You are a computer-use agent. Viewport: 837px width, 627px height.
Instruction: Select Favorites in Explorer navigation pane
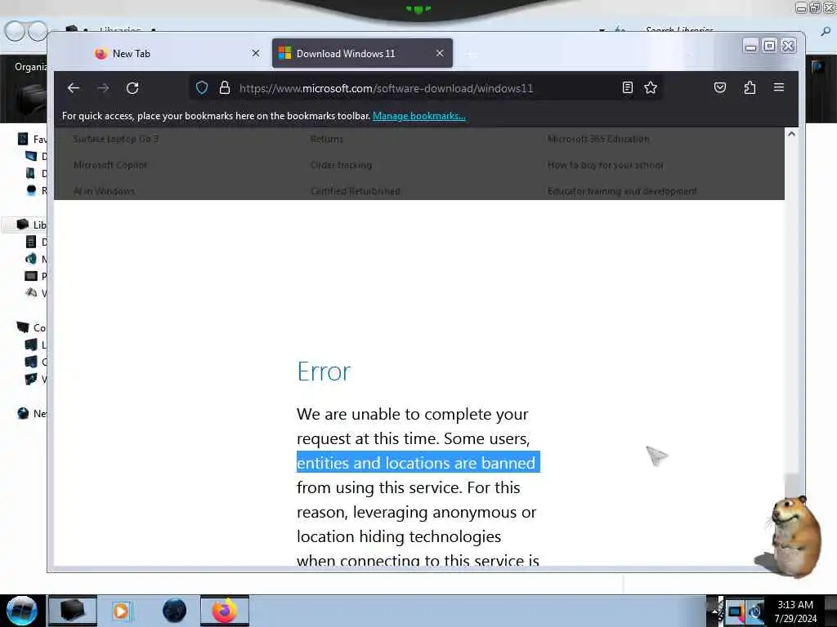click(x=32, y=139)
